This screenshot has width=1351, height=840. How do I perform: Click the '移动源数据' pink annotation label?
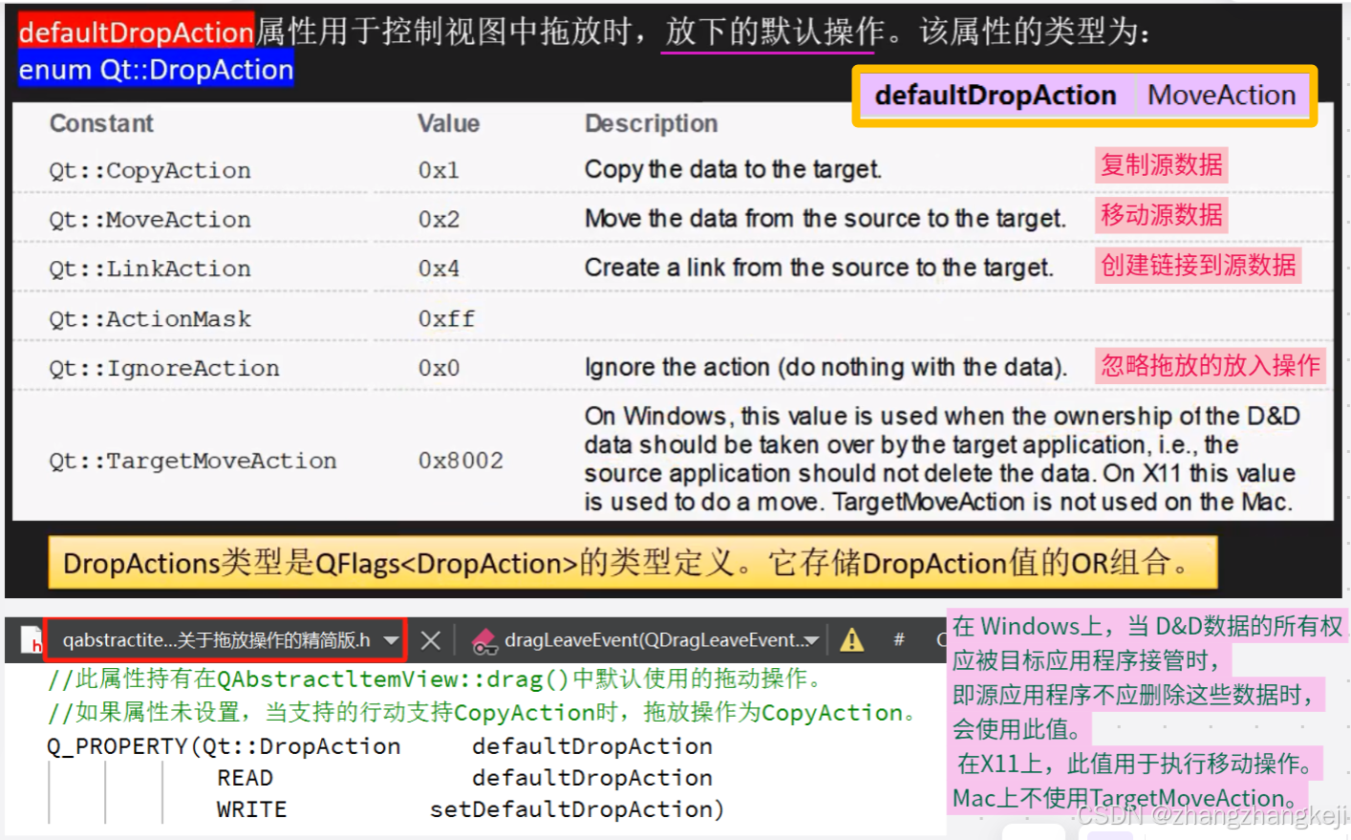pos(1161,215)
